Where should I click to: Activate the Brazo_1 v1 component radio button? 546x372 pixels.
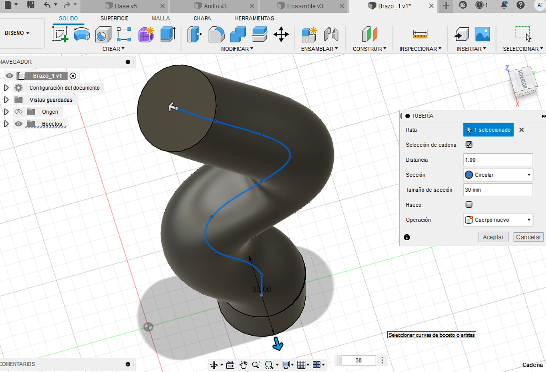pos(73,76)
